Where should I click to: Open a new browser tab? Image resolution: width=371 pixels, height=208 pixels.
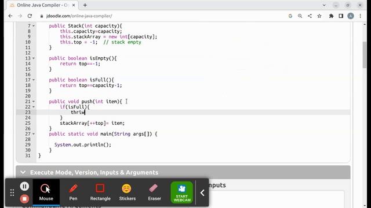click(85, 5)
